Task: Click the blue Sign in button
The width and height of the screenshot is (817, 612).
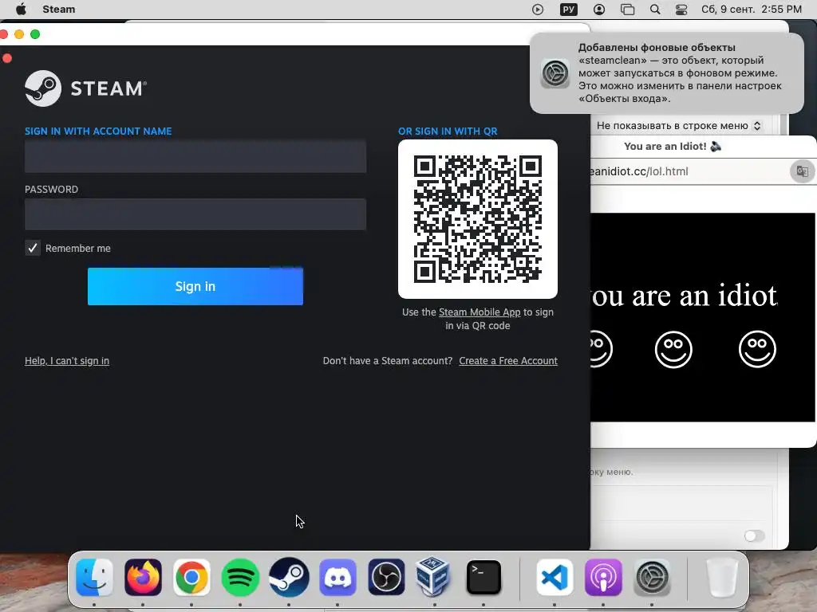Action: click(x=195, y=286)
